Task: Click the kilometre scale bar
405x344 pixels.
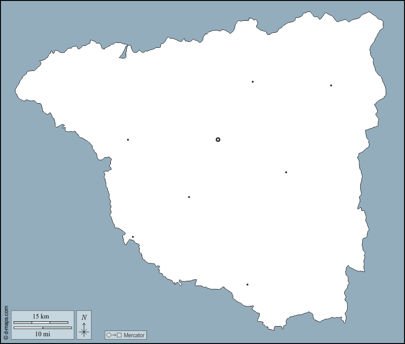Action: tap(40, 322)
